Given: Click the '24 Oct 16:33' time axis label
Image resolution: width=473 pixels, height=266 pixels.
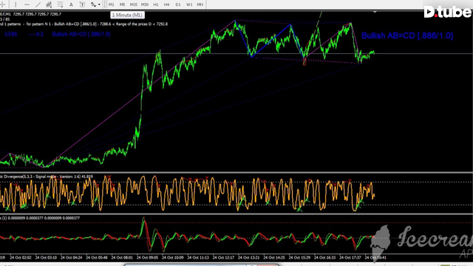Looking at the screenshot, I should point(324,258).
